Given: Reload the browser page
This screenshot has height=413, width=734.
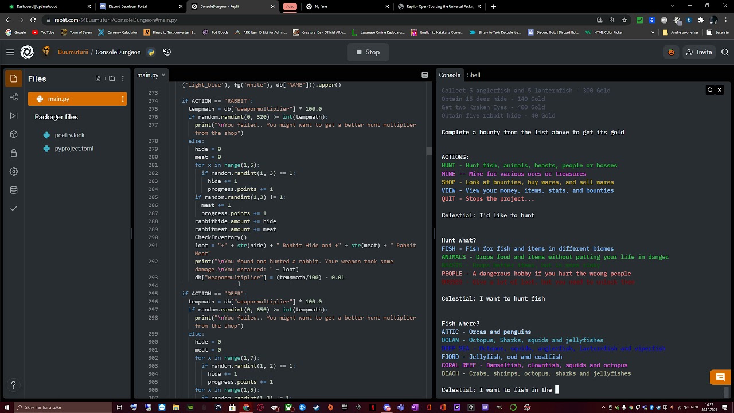Looking at the screenshot, I should pos(33,20).
